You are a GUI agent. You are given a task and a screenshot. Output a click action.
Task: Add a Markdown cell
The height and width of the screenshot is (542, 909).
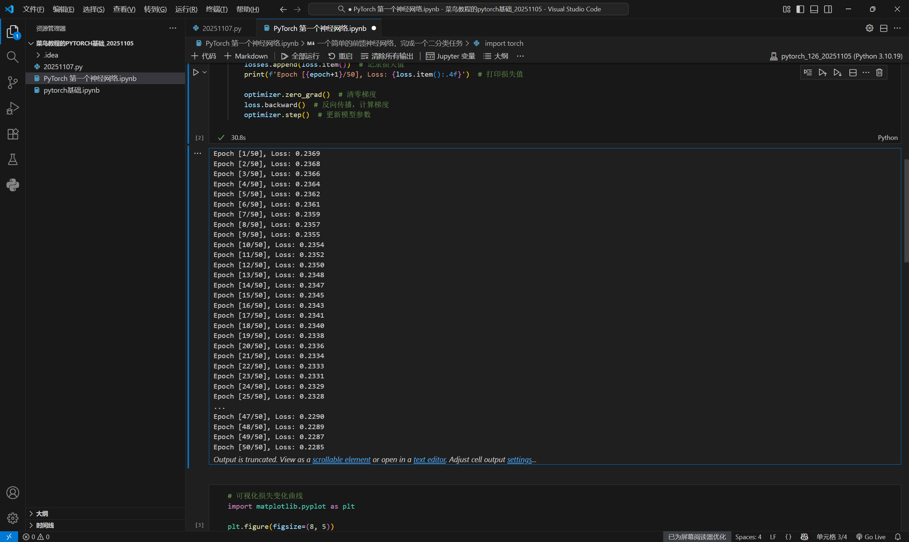(x=246, y=56)
